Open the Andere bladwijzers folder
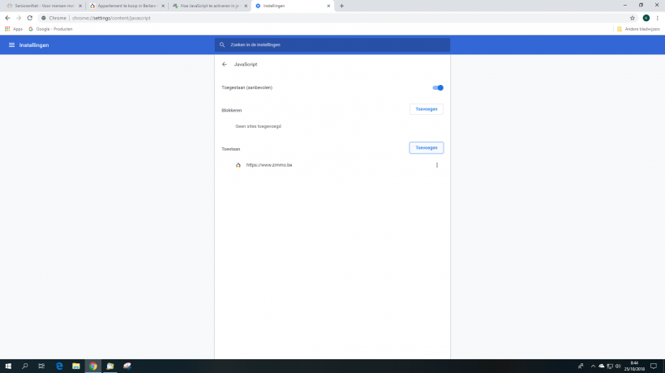Viewport: 665px width, 373px height. [638, 29]
